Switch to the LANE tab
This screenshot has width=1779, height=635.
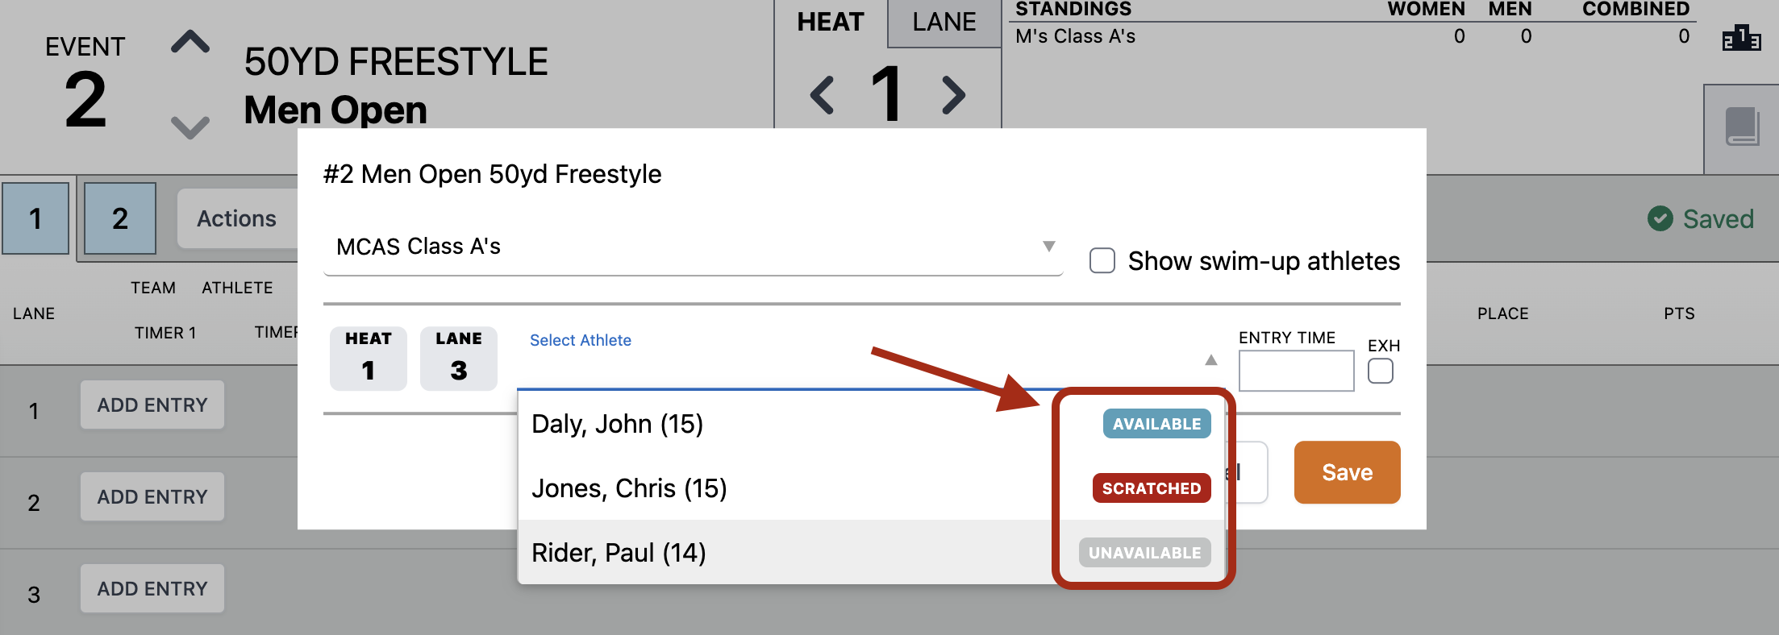tap(944, 23)
